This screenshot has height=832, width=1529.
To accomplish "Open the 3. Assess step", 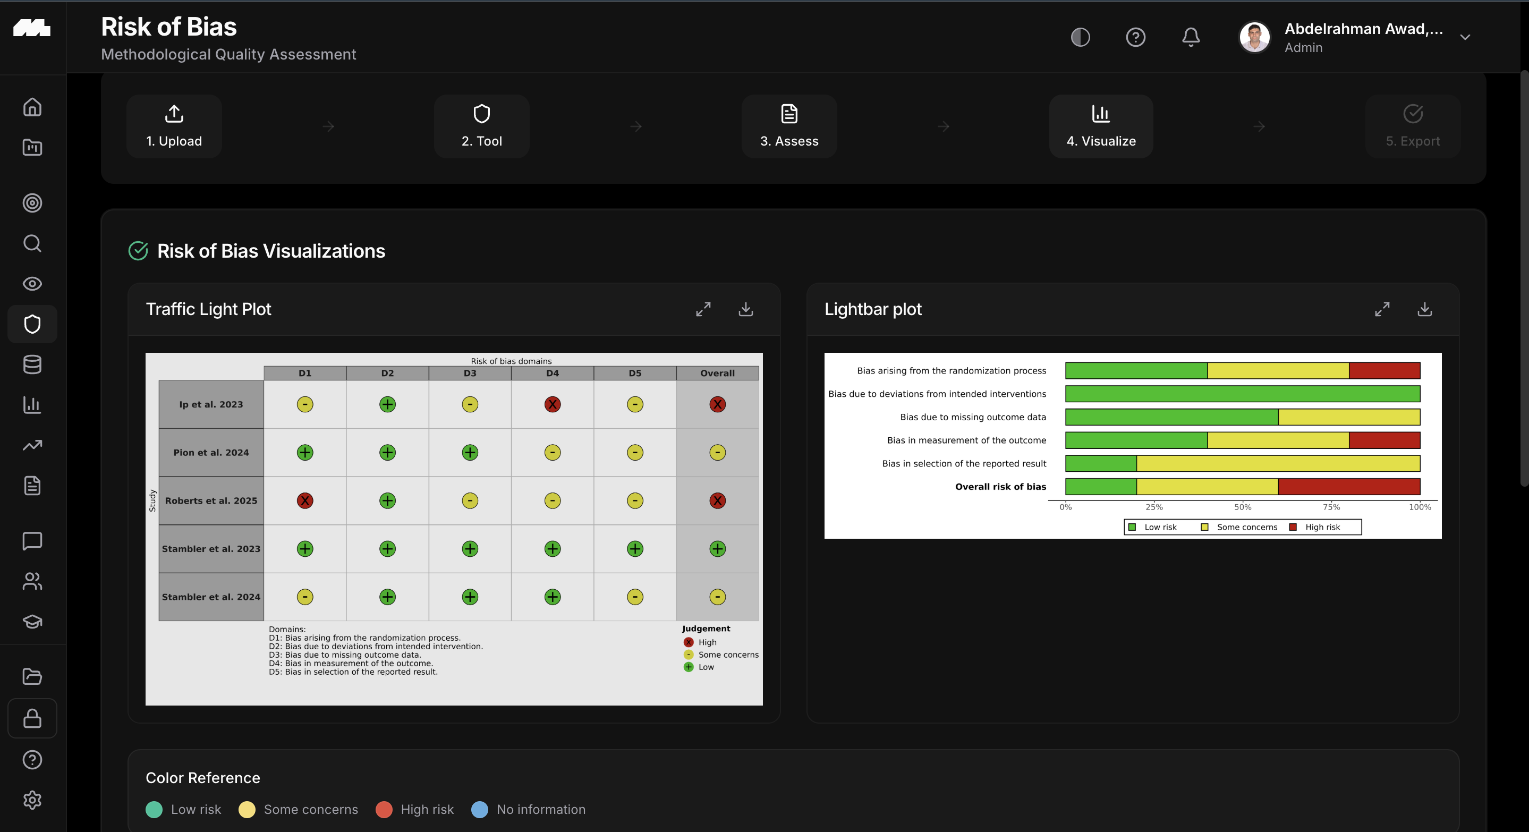I will 789,126.
